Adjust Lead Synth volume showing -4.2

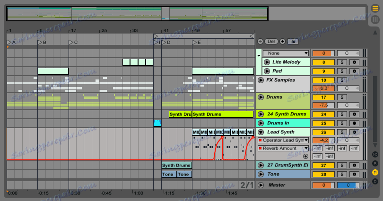pyautogui.click(x=323, y=140)
